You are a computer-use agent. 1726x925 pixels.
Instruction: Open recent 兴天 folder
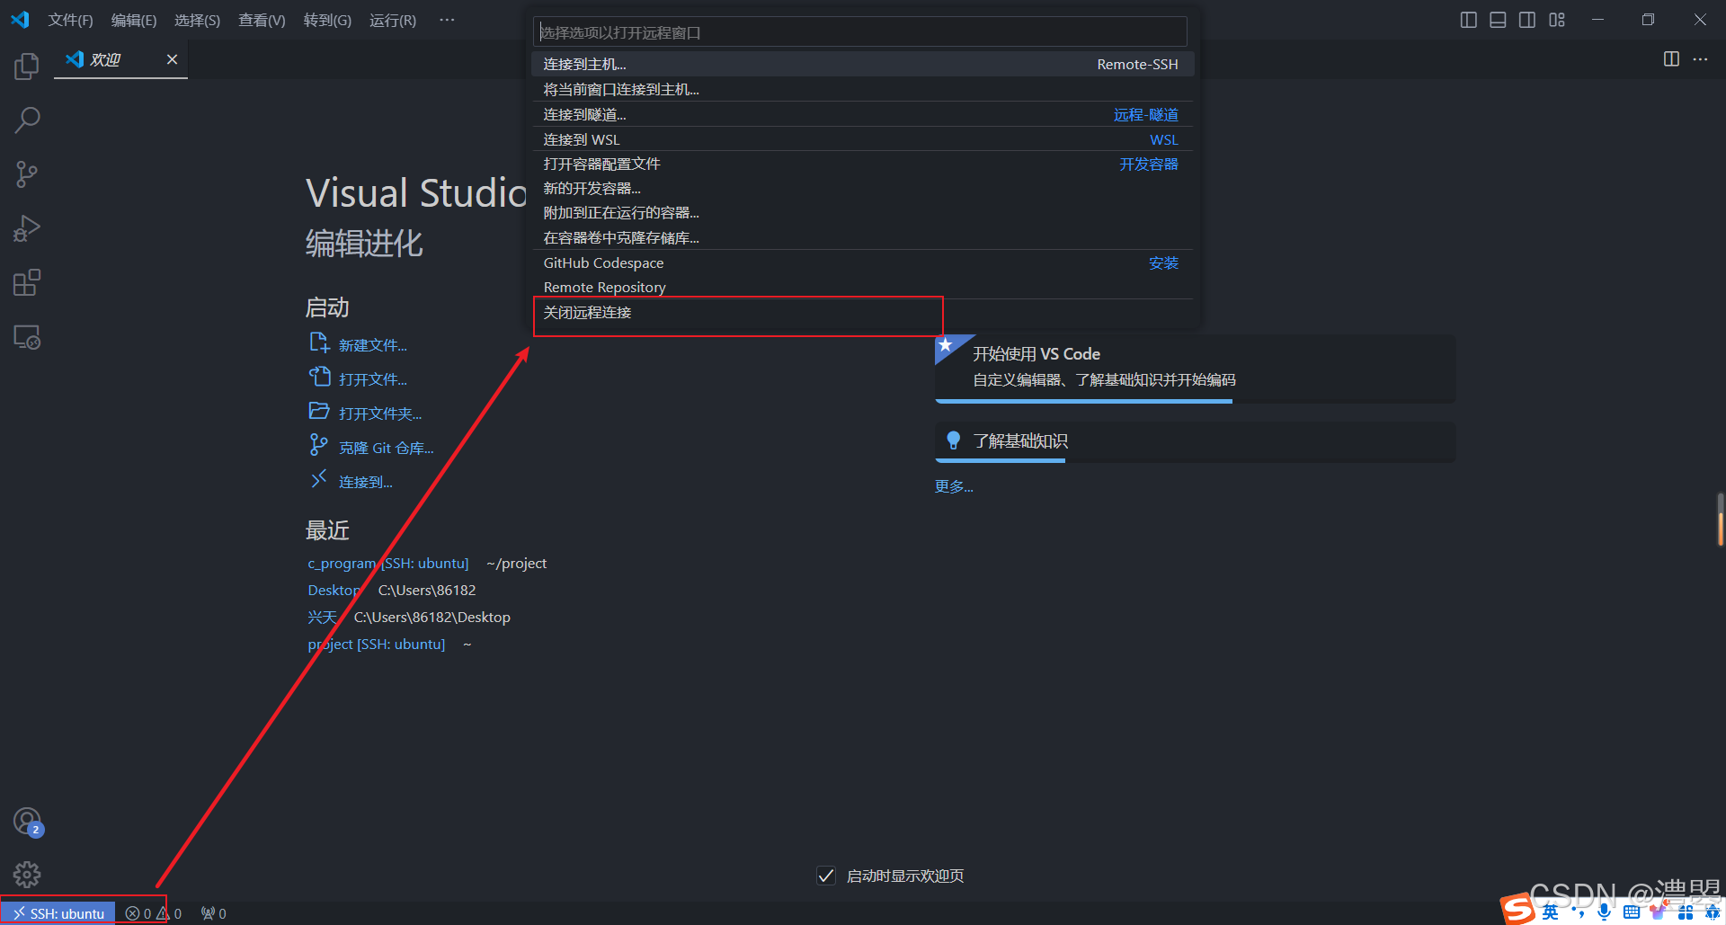pos(322,617)
